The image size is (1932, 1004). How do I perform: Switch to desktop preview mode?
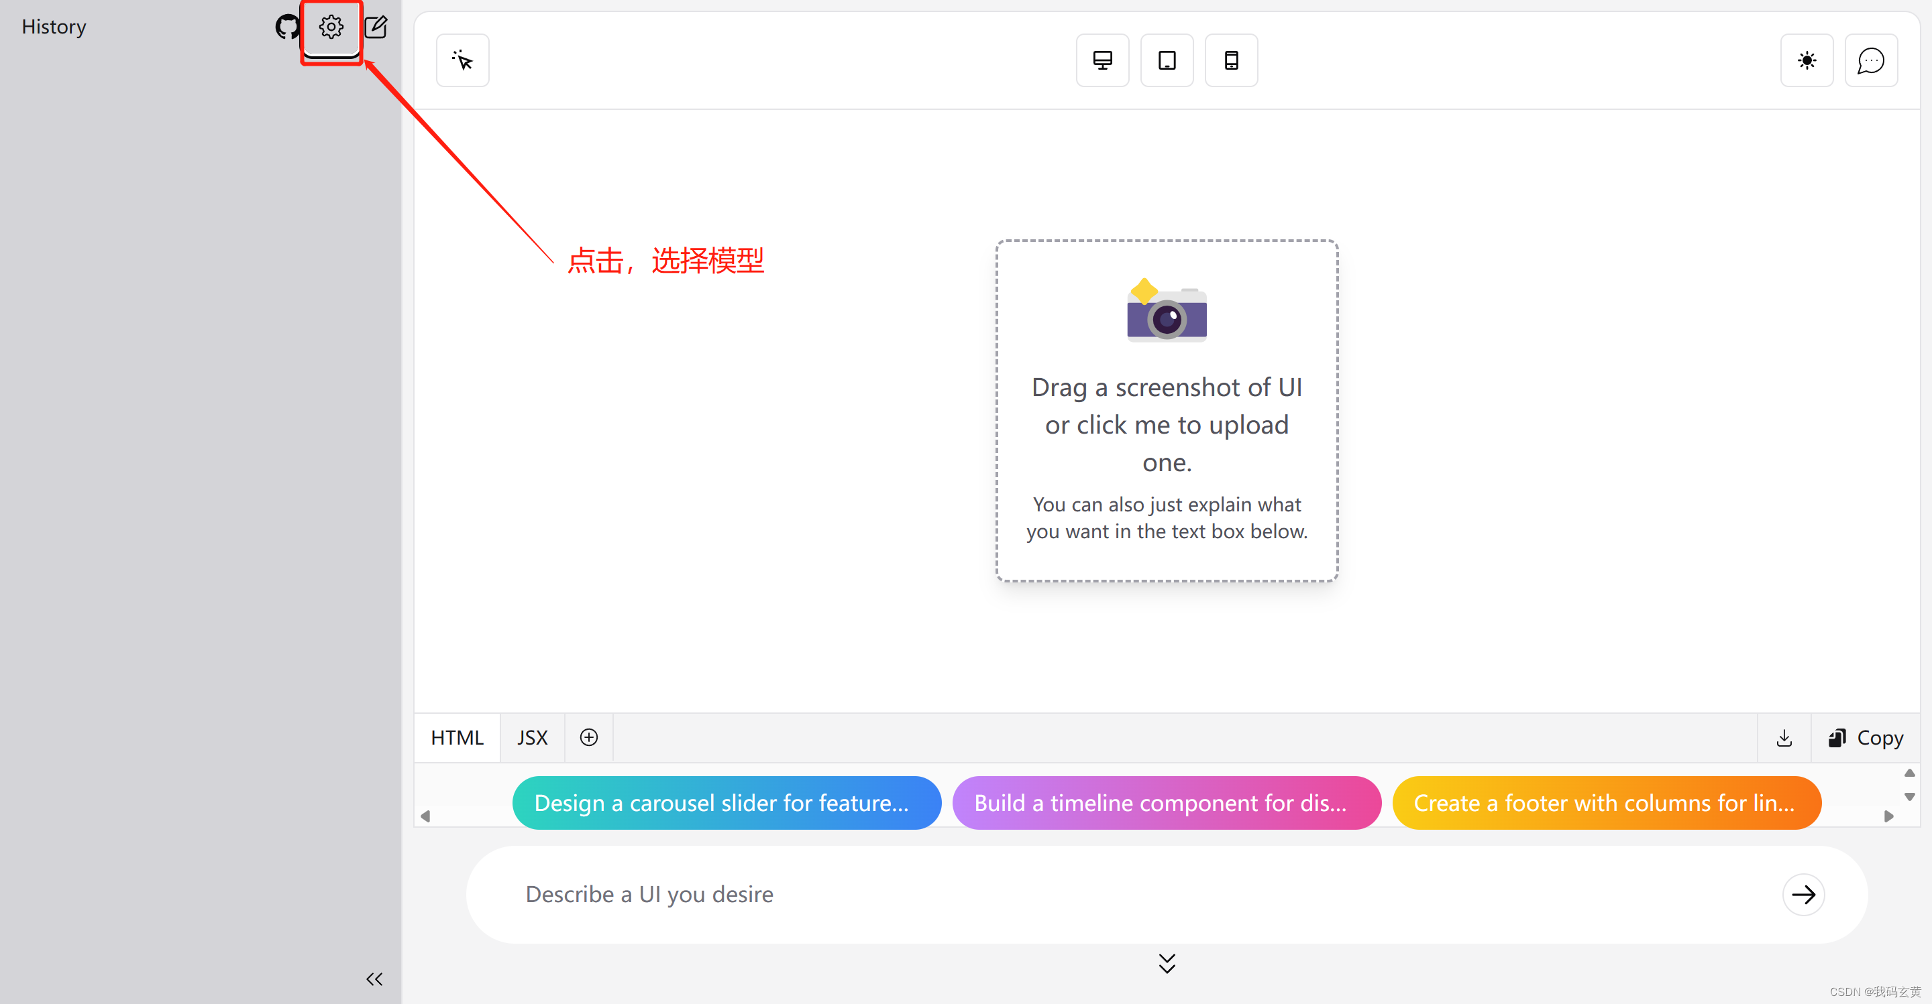[x=1102, y=60]
